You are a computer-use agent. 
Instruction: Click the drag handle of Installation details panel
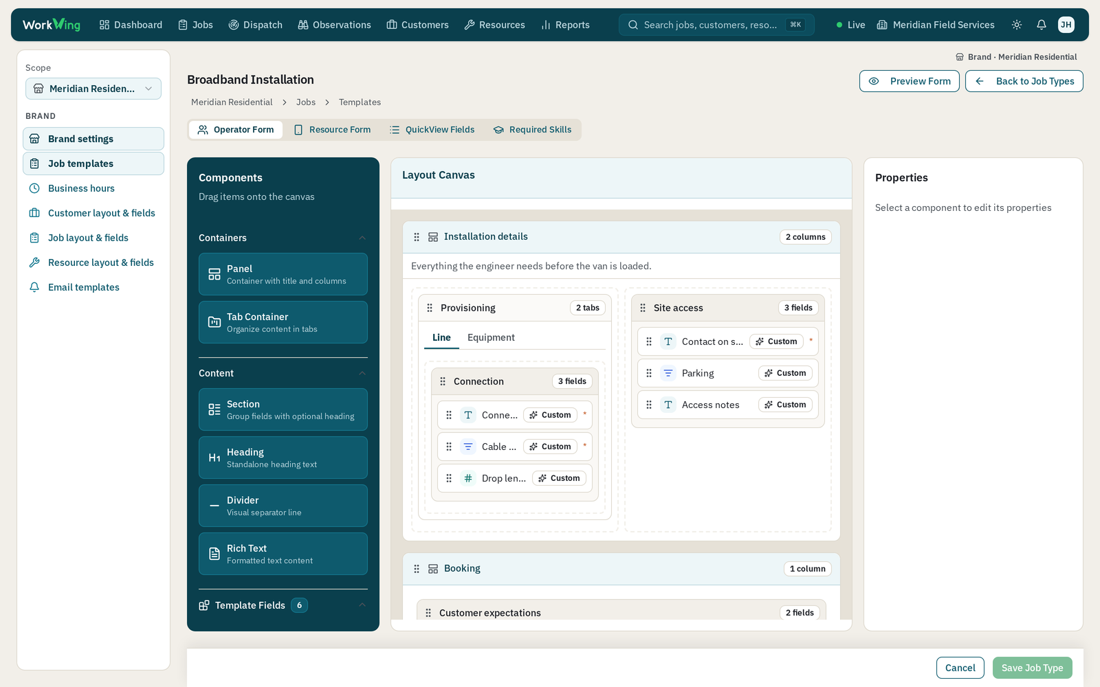click(x=417, y=237)
